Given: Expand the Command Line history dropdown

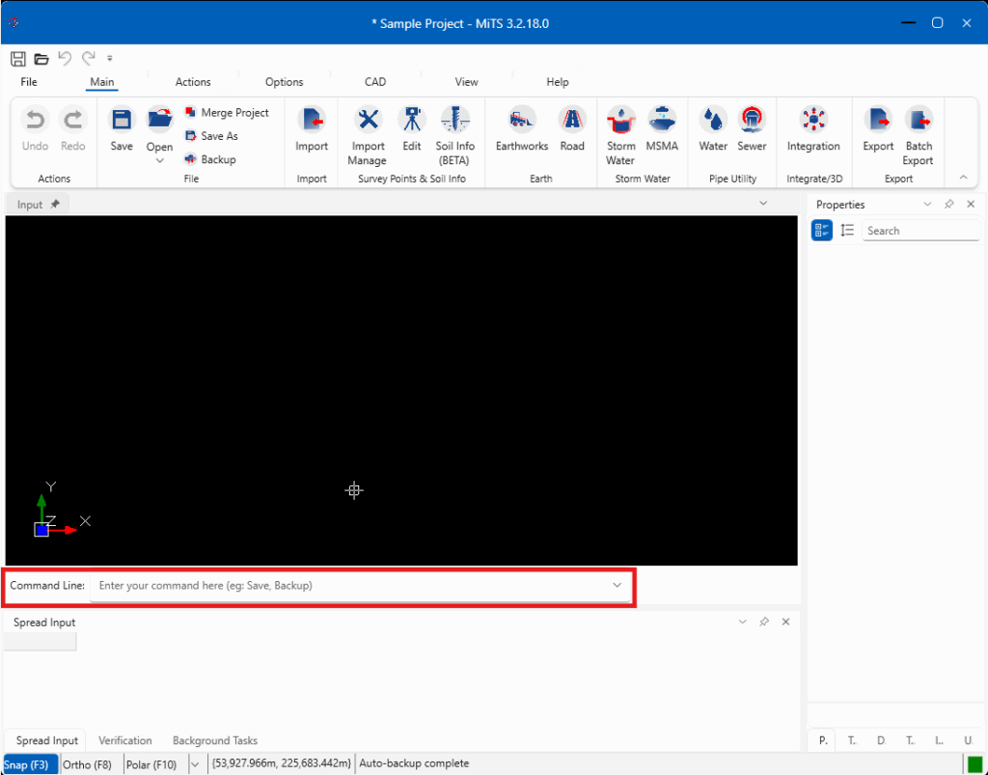Looking at the screenshot, I should pyautogui.click(x=617, y=585).
